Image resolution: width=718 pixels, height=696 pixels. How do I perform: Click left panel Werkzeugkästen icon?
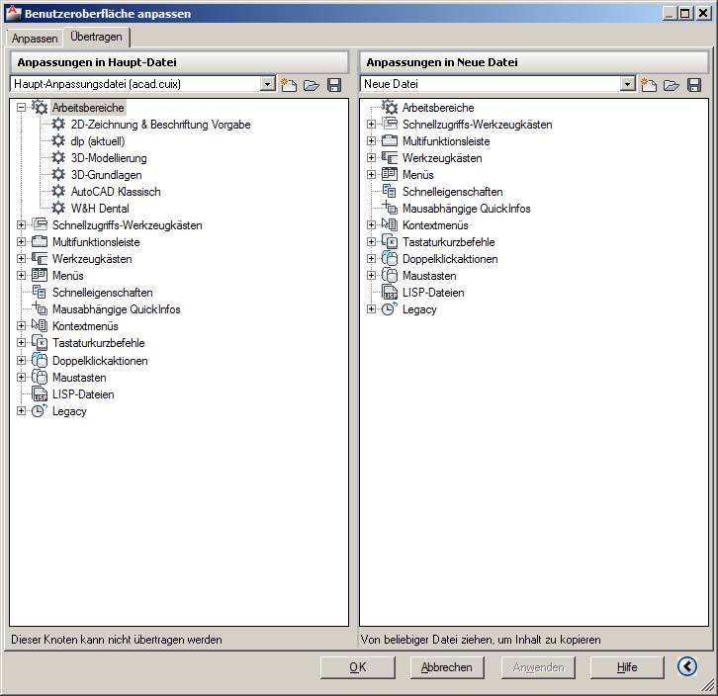pyautogui.click(x=40, y=258)
